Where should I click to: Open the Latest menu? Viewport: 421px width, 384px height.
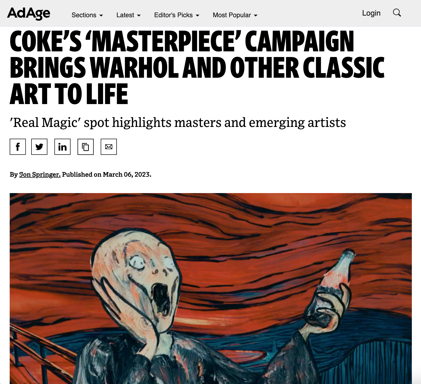(x=128, y=15)
